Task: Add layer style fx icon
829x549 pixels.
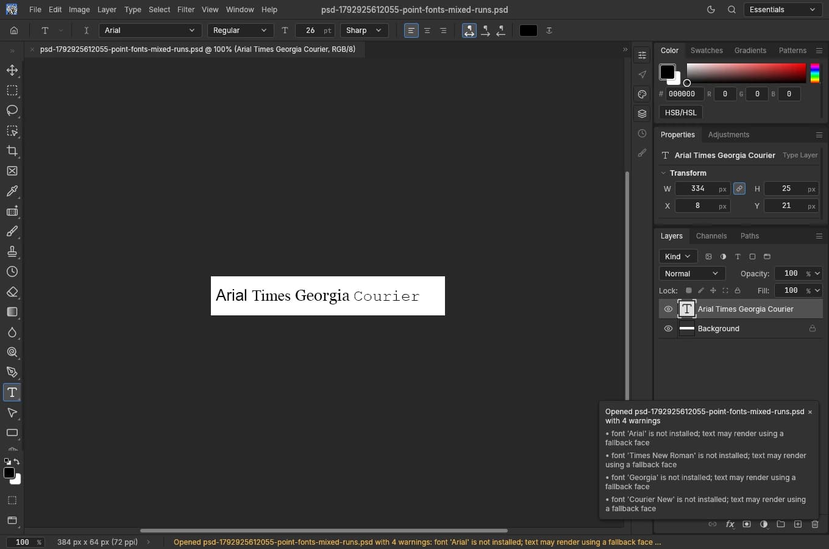Action: click(x=730, y=524)
